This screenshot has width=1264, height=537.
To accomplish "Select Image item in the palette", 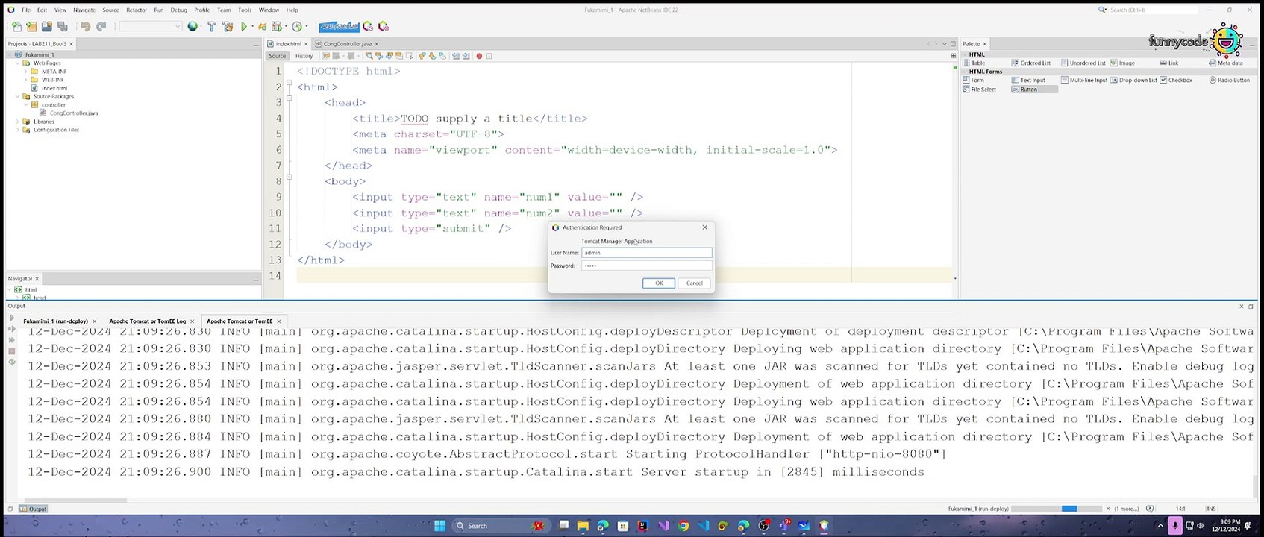I will click(x=1122, y=63).
